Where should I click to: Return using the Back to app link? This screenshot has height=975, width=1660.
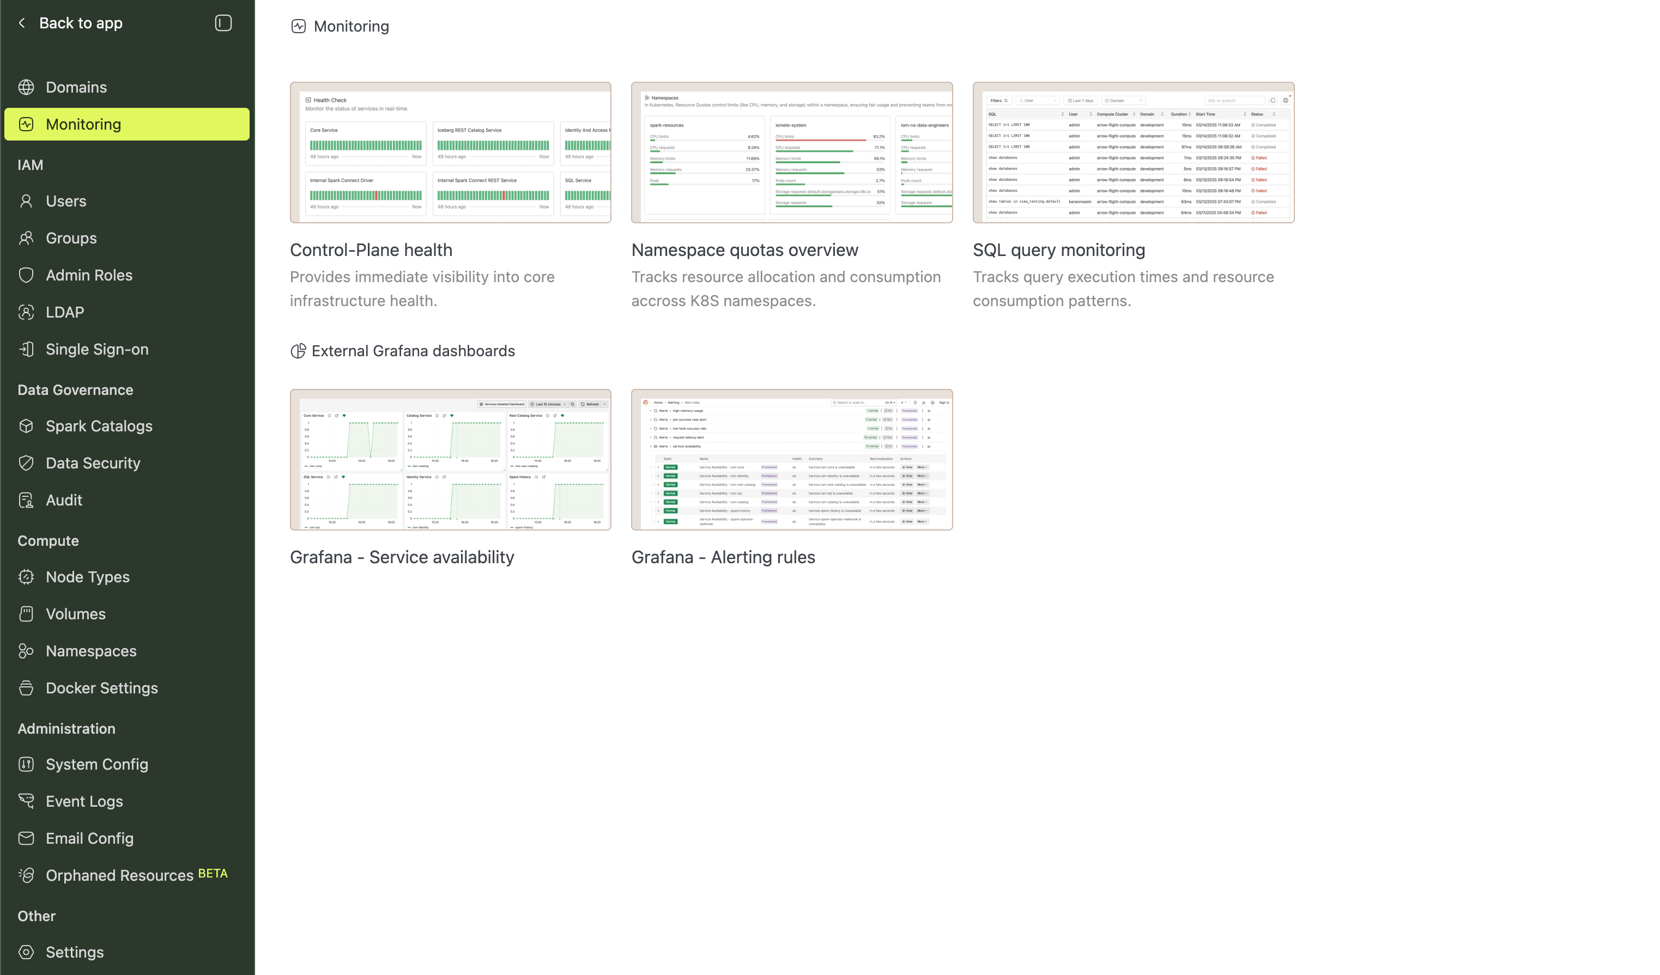[x=80, y=22]
